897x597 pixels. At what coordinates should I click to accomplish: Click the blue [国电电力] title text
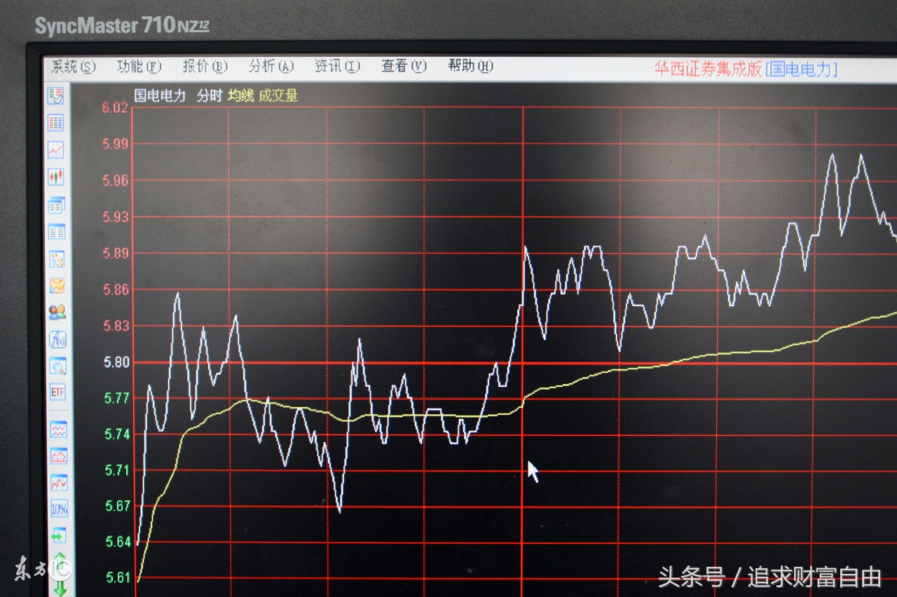(802, 69)
